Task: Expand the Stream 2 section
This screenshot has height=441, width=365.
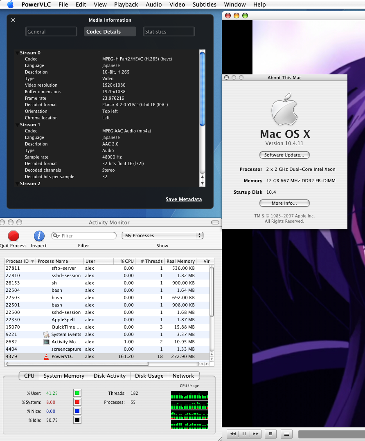Action: point(17,184)
